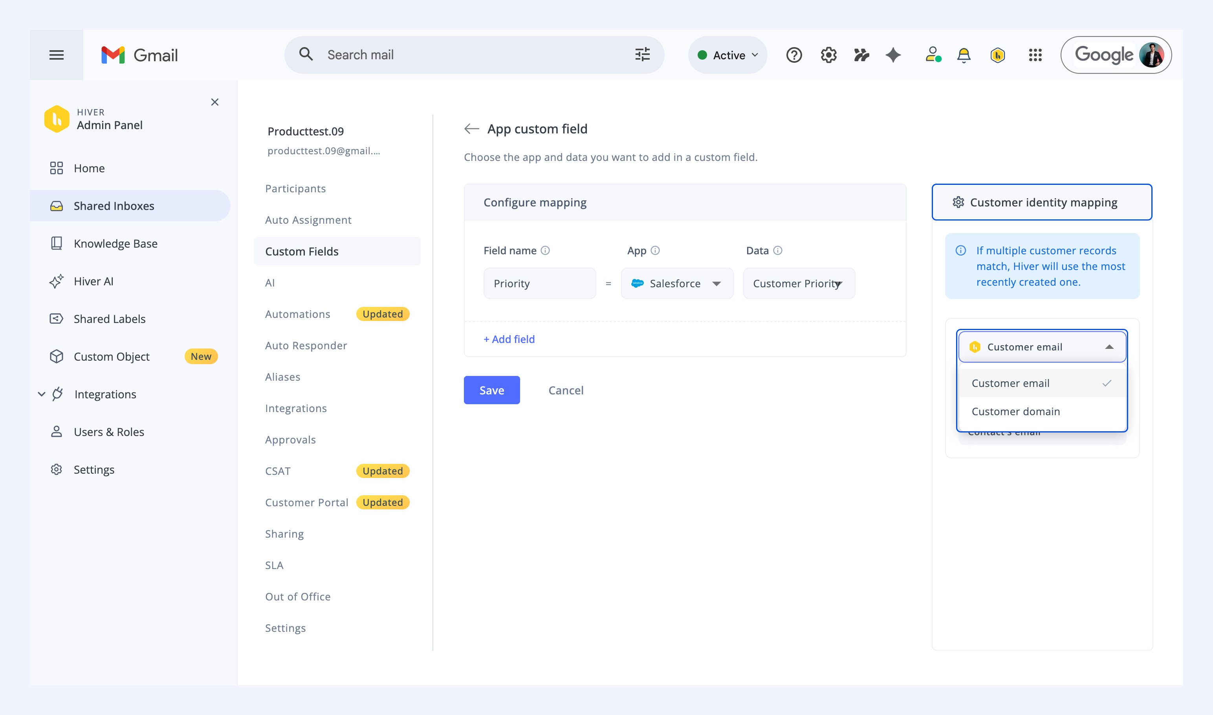
Task: Click the Hiver Admin Panel logo
Action: (x=57, y=119)
